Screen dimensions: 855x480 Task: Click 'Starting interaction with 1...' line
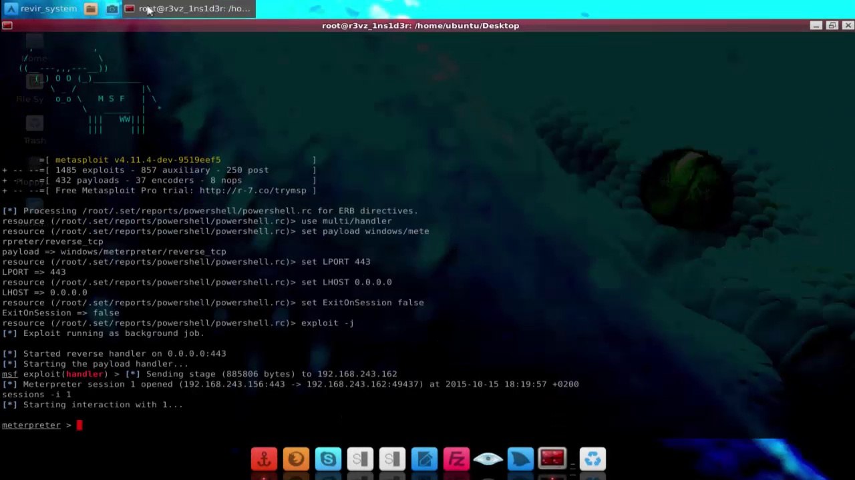pos(92,405)
